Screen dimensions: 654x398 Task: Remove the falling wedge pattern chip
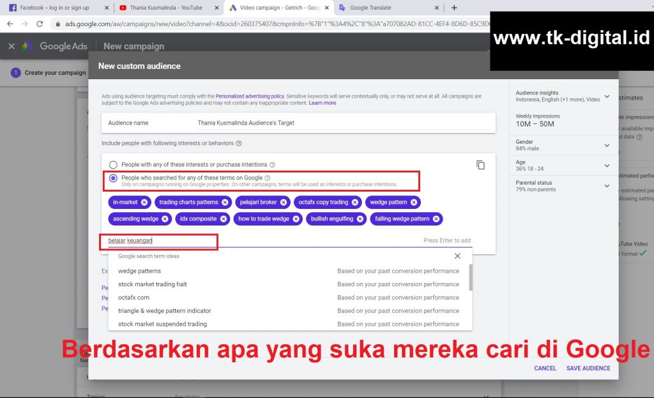[x=435, y=218]
